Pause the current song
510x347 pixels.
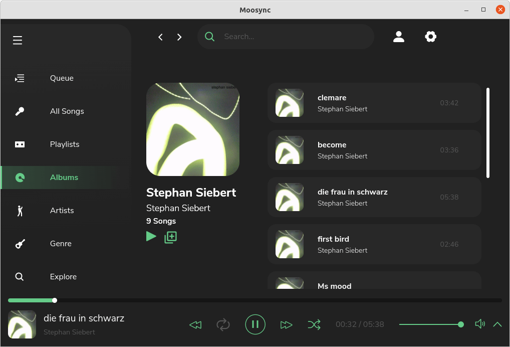[256, 324]
